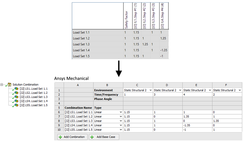
Task: Collapse the Solution Combination tree node
Action: (2, 84)
